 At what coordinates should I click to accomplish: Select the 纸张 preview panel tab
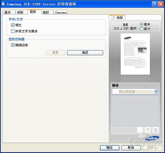(117, 18)
